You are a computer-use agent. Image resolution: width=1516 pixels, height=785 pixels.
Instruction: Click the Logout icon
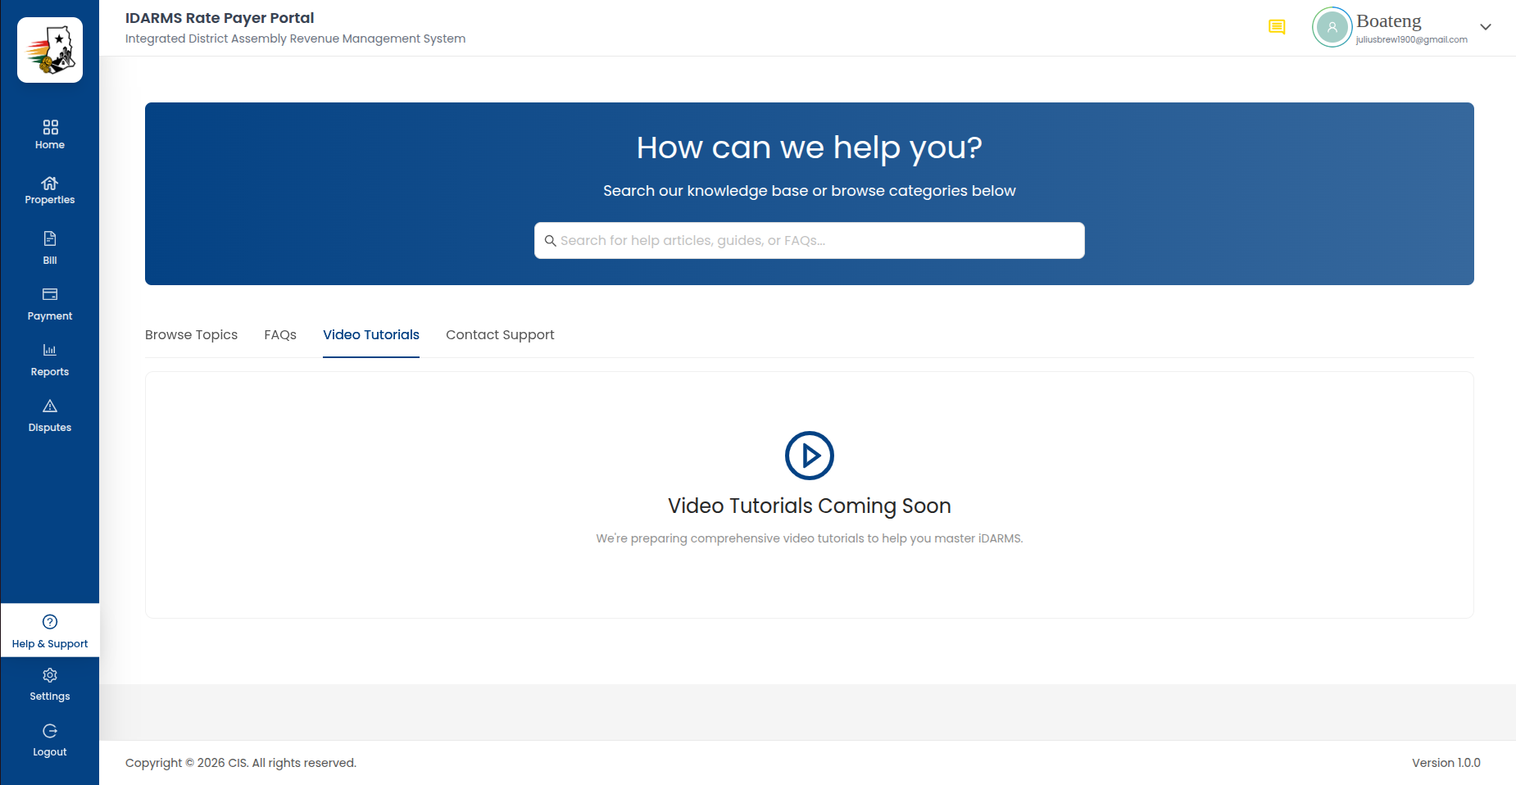50,731
